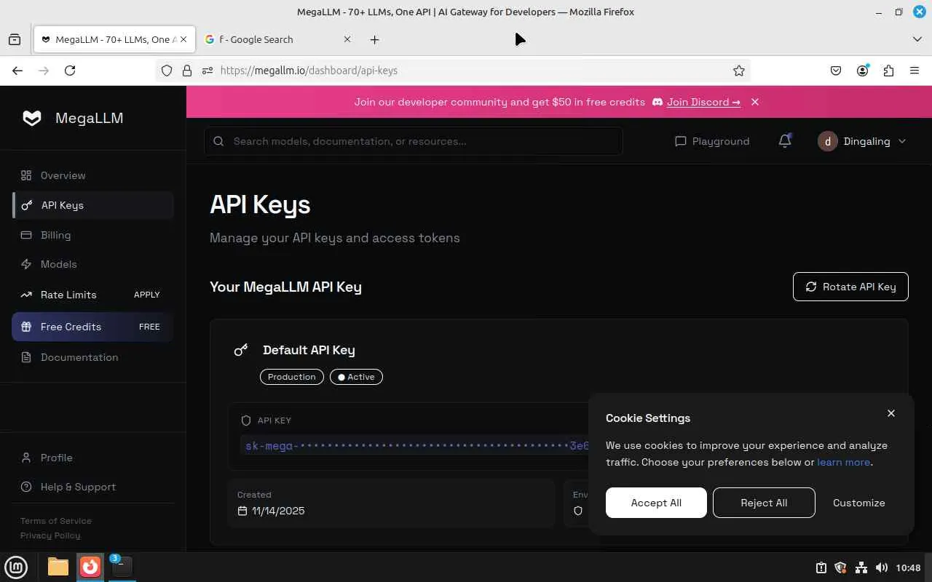Open the Terms of Service link
Image resolution: width=932 pixels, height=582 pixels.
click(x=56, y=521)
